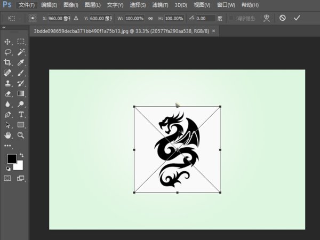Screen dimensions: 320x240
Task: Select the Eyedropper tool
Action: click(21, 62)
